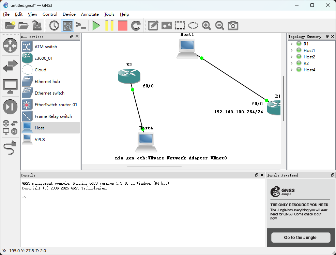Open project with folder icon
This screenshot has width=336, height=255.
(x=24, y=26)
